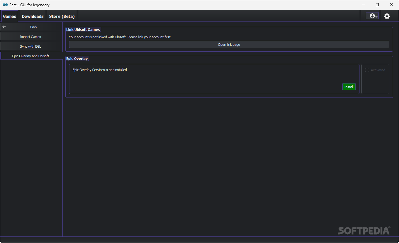This screenshot has width=399, height=243.
Task: Select Sync with EGL in sidebar
Action: tap(31, 46)
